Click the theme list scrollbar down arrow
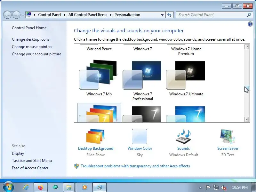256x192 pixels. coord(247,119)
